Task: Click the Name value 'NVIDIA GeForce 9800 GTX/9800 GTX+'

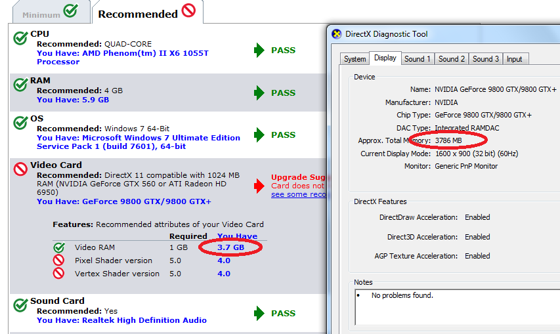Action: tap(496, 89)
